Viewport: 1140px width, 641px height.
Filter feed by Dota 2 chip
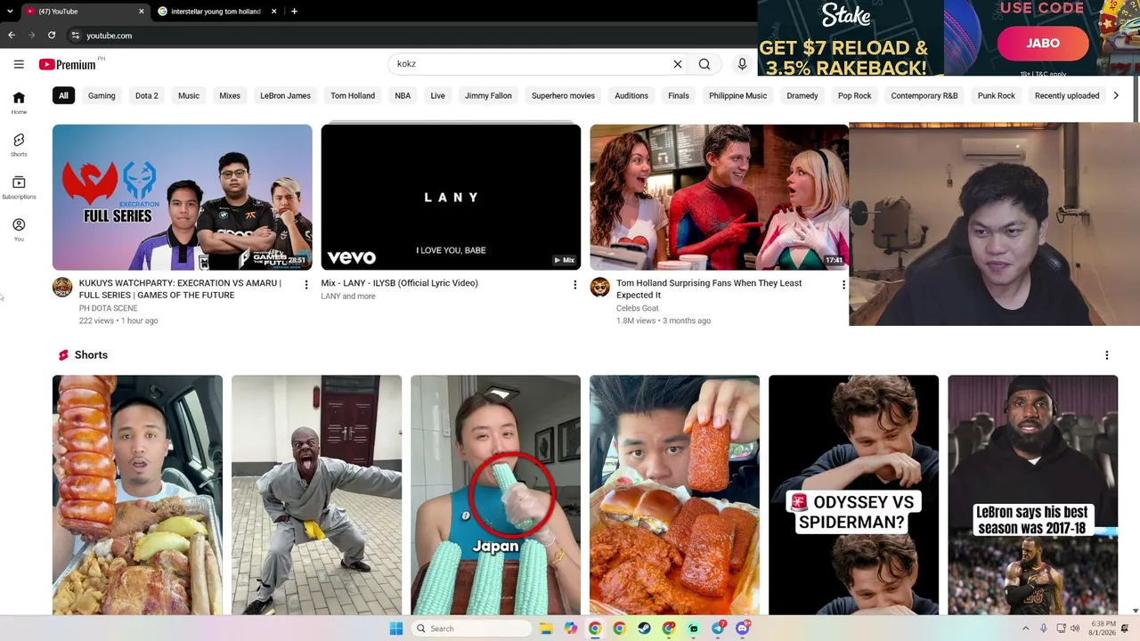[147, 95]
